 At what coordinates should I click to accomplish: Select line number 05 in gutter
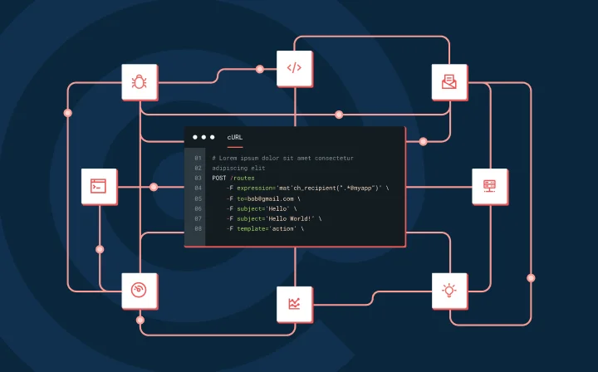(x=198, y=198)
